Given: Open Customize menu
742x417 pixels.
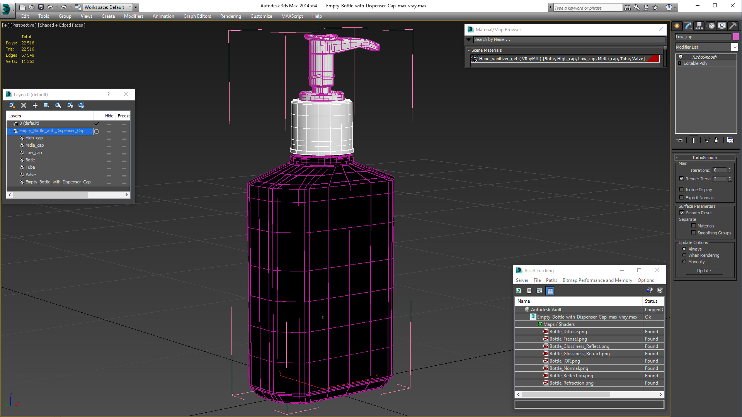Looking at the screenshot, I should click(261, 16).
